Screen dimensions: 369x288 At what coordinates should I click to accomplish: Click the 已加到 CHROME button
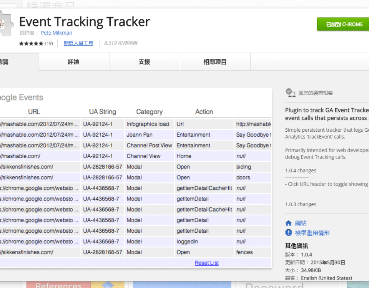click(x=343, y=24)
